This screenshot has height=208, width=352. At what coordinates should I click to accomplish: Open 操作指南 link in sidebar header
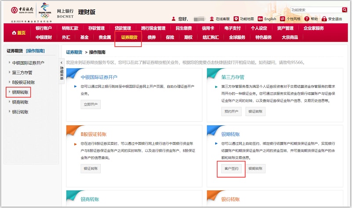pos(35,51)
